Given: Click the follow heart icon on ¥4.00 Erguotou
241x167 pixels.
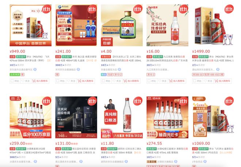Looking at the screenshot, I should [x=114, y=81].
